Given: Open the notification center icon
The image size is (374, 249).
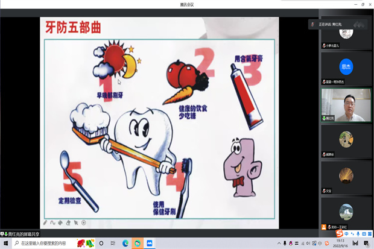Looking at the screenshot, I should point(366,244).
